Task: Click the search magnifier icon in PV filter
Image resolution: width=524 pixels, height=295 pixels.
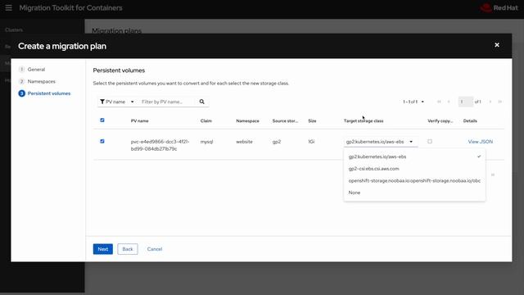Action: click(x=202, y=102)
